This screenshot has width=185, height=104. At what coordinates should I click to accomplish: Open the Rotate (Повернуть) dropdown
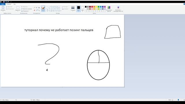coord(25,11)
